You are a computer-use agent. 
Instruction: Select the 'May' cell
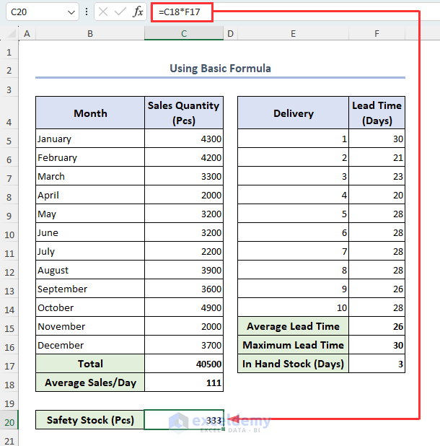(x=90, y=214)
